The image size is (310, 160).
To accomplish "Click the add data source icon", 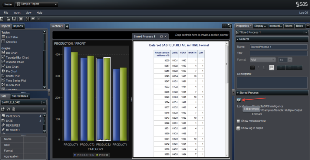I will click(x=3, y=109).
